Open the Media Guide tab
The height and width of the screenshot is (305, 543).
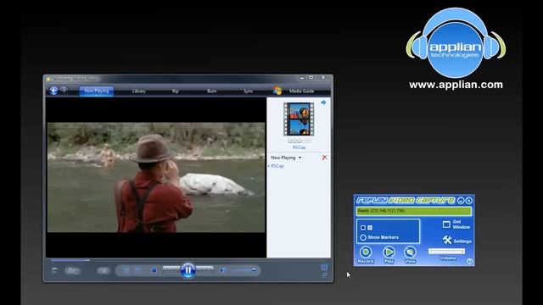(302, 91)
